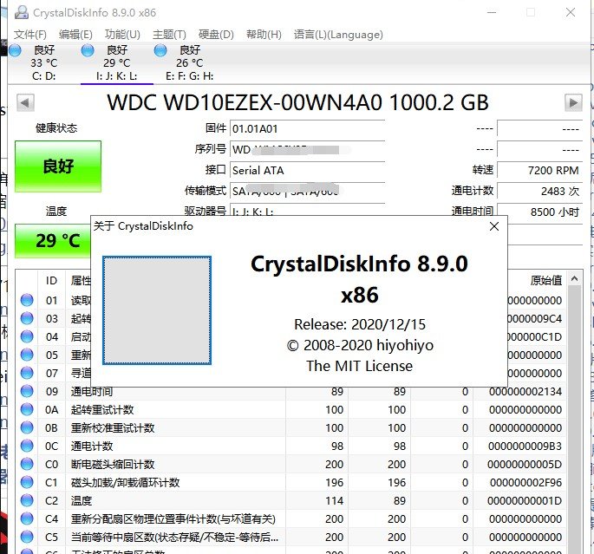Click the status orb for attribute C2
The height and width of the screenshot is (554, 594).
point(27,500)
